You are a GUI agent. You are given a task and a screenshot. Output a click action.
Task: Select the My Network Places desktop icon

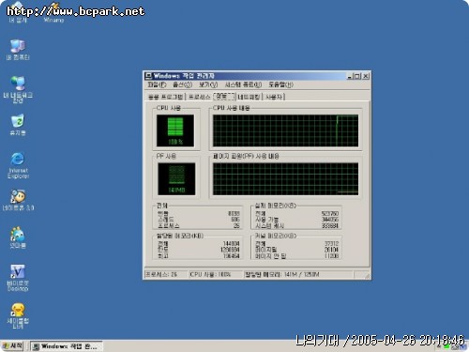(18, 89)
